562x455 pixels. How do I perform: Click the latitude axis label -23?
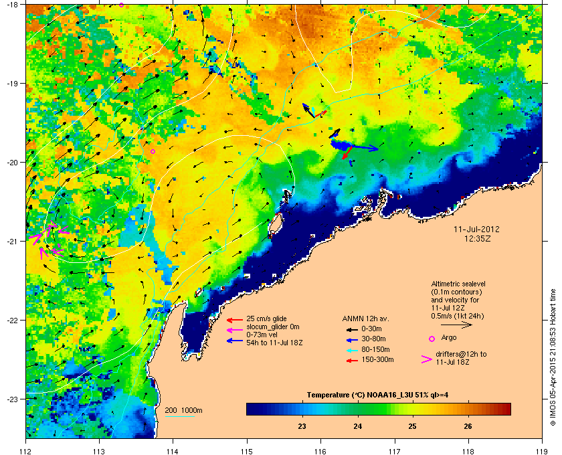click(x=12, y=399)
